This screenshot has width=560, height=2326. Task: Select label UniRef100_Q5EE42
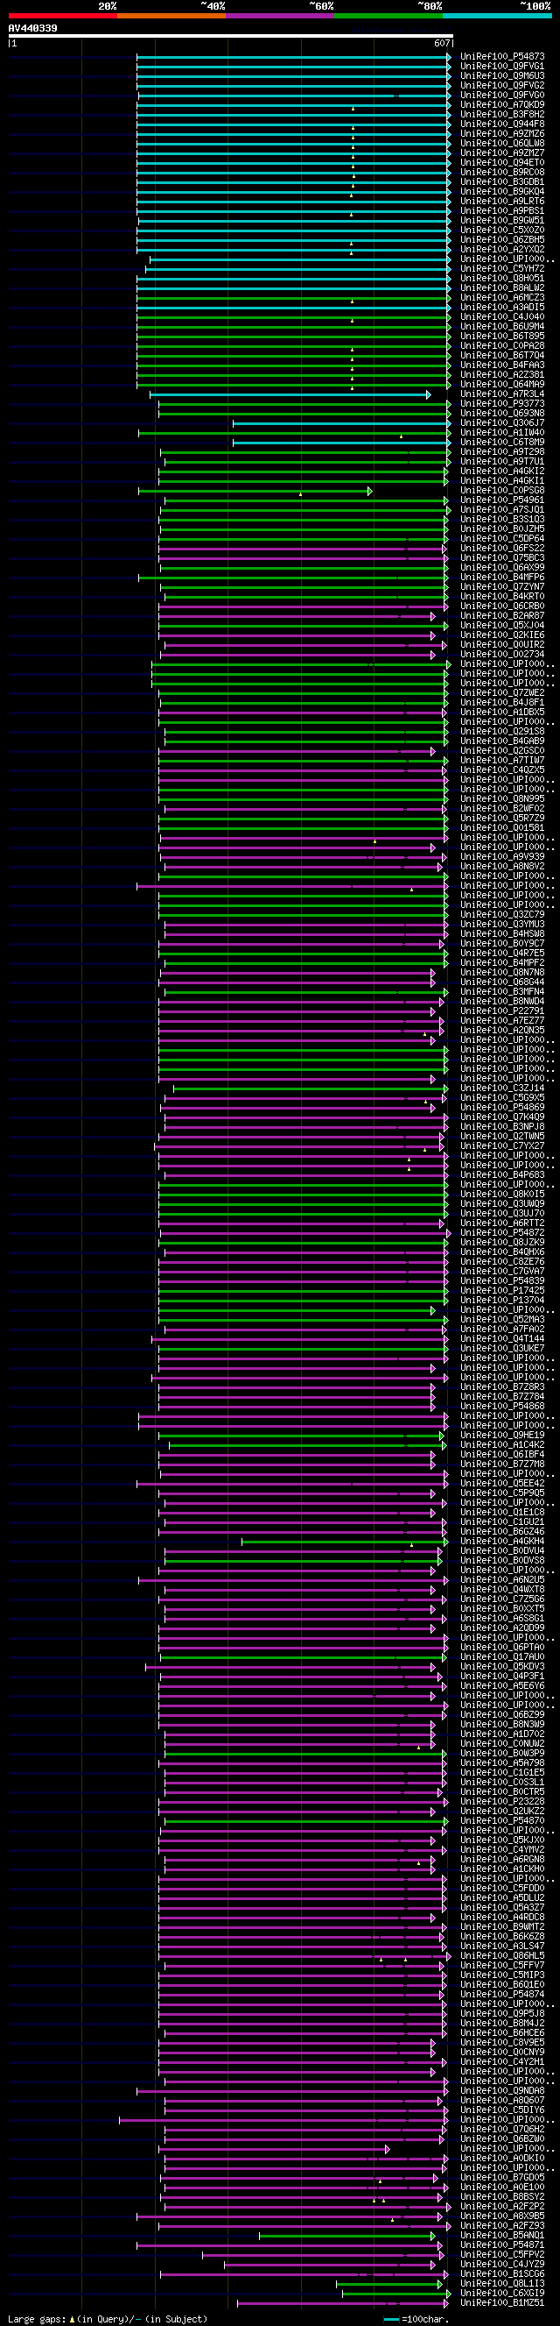point(502,1484)
